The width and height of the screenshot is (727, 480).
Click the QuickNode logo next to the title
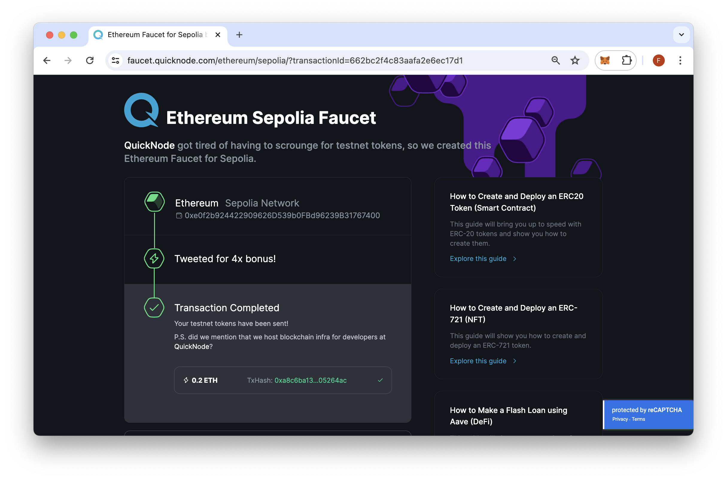coord(140,111)
